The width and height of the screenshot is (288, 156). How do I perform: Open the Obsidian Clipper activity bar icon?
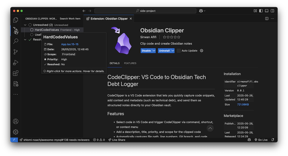(16, 31)
